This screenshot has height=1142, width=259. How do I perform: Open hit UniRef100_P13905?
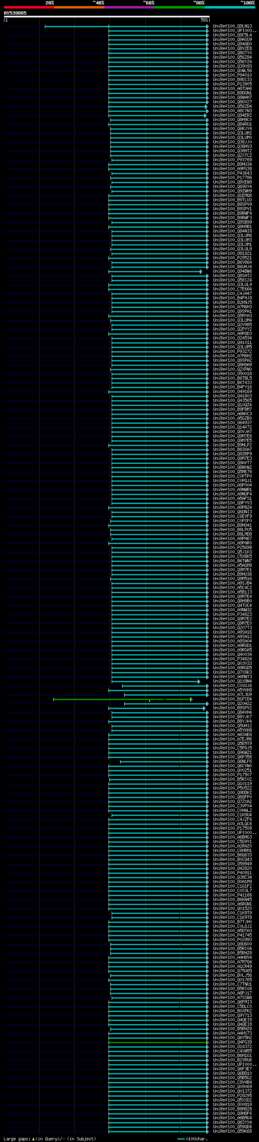coord(232,84)
